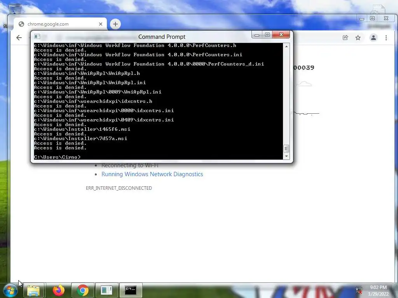Close the chrome.google.com tab
Image resolution: width=398 pixels, height=298 pixels.
pyautogui.click(x=101, y=24)
